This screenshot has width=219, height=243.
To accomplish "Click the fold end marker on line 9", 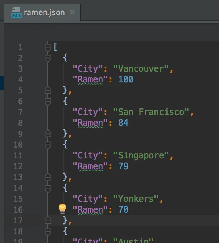I will coord(48,133).
